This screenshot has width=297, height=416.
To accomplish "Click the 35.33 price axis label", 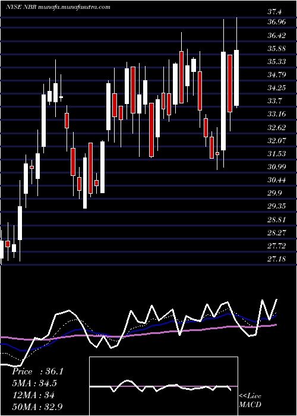I will pos(277,61).
